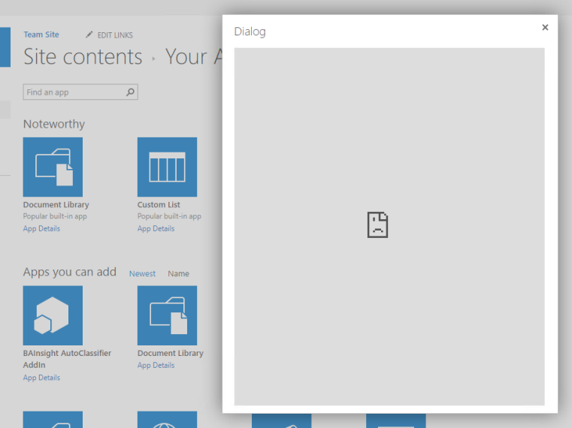Screen dimensions: 572x428
Task: Click Document Library tile under Apps you can add
Action: (x=167, y=315)
